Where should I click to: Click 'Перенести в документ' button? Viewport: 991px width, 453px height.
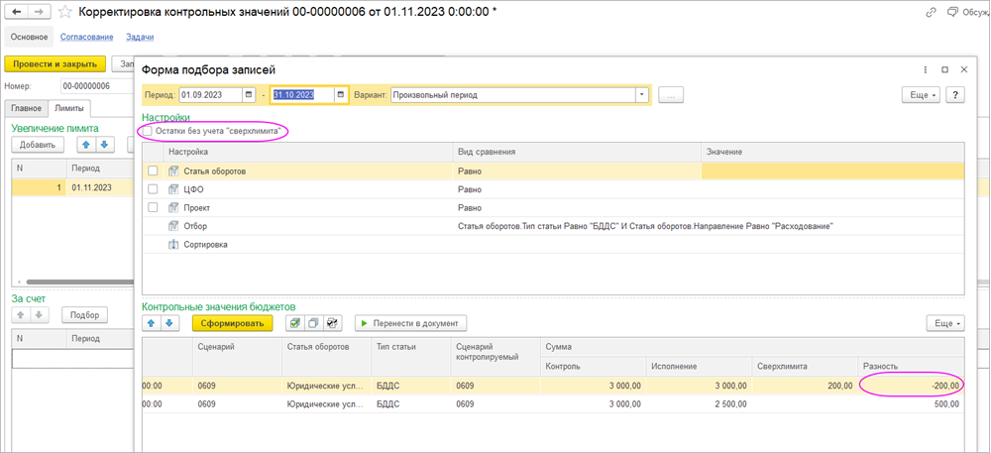[410, 323]
